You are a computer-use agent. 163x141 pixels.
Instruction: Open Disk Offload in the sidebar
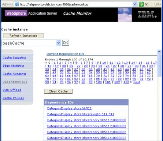tap(12, 90)
